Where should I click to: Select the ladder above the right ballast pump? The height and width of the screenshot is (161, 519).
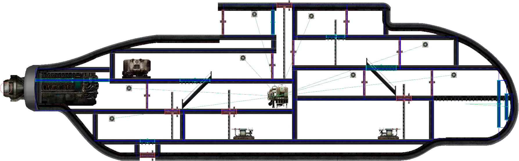(404, 111)
